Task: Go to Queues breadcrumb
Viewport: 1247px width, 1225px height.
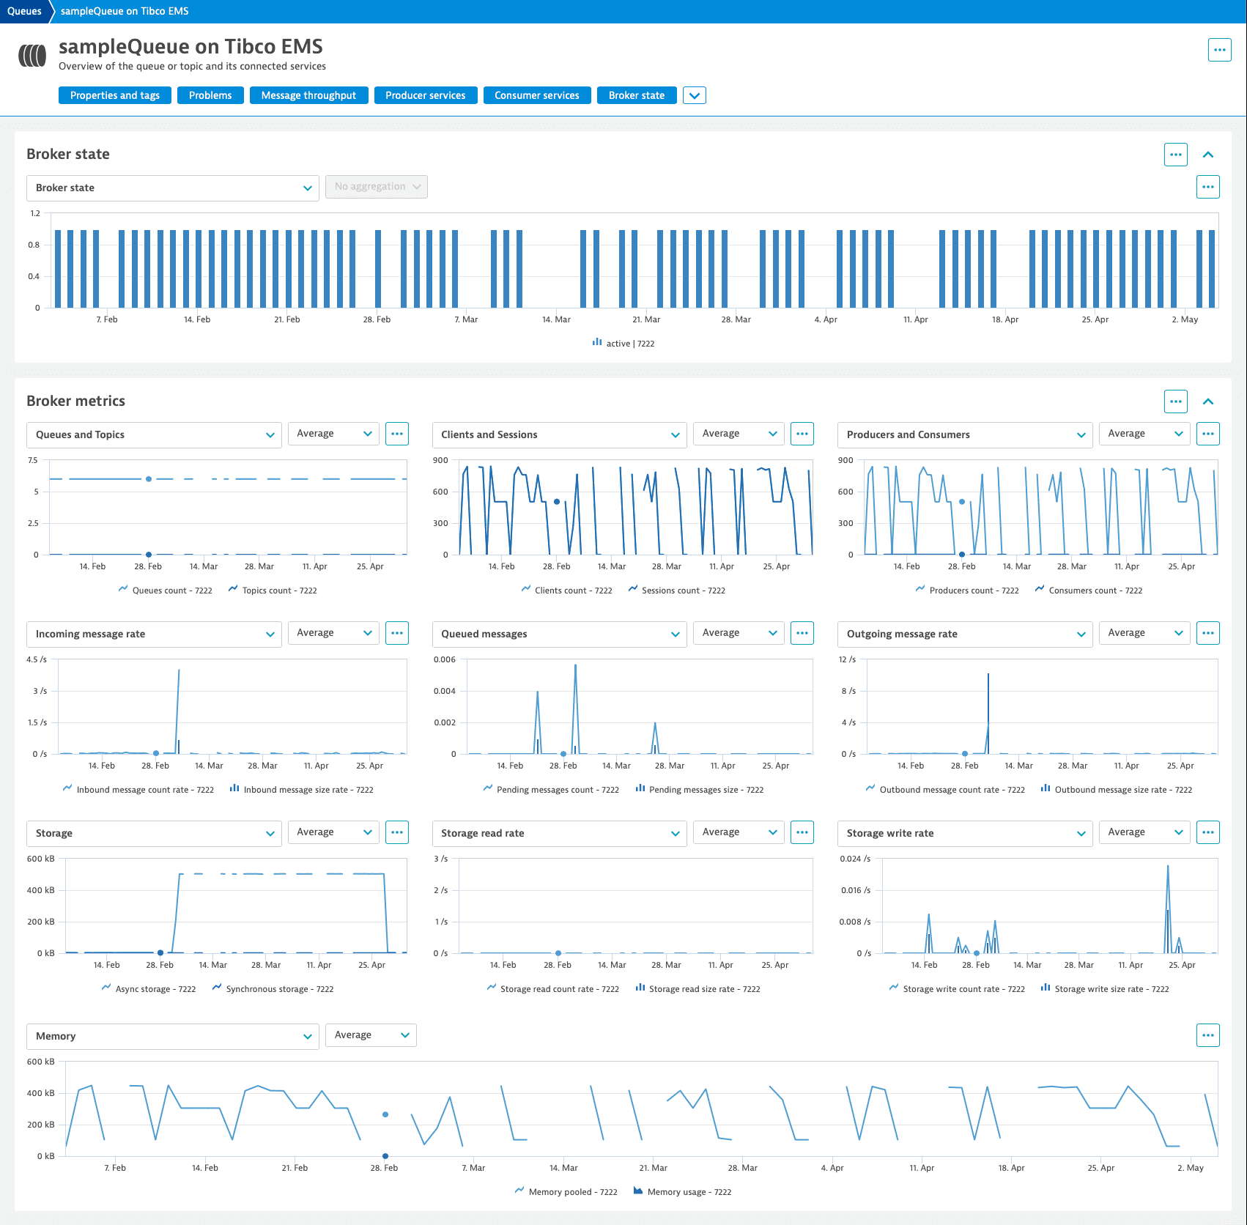Action: click(24, 11)
